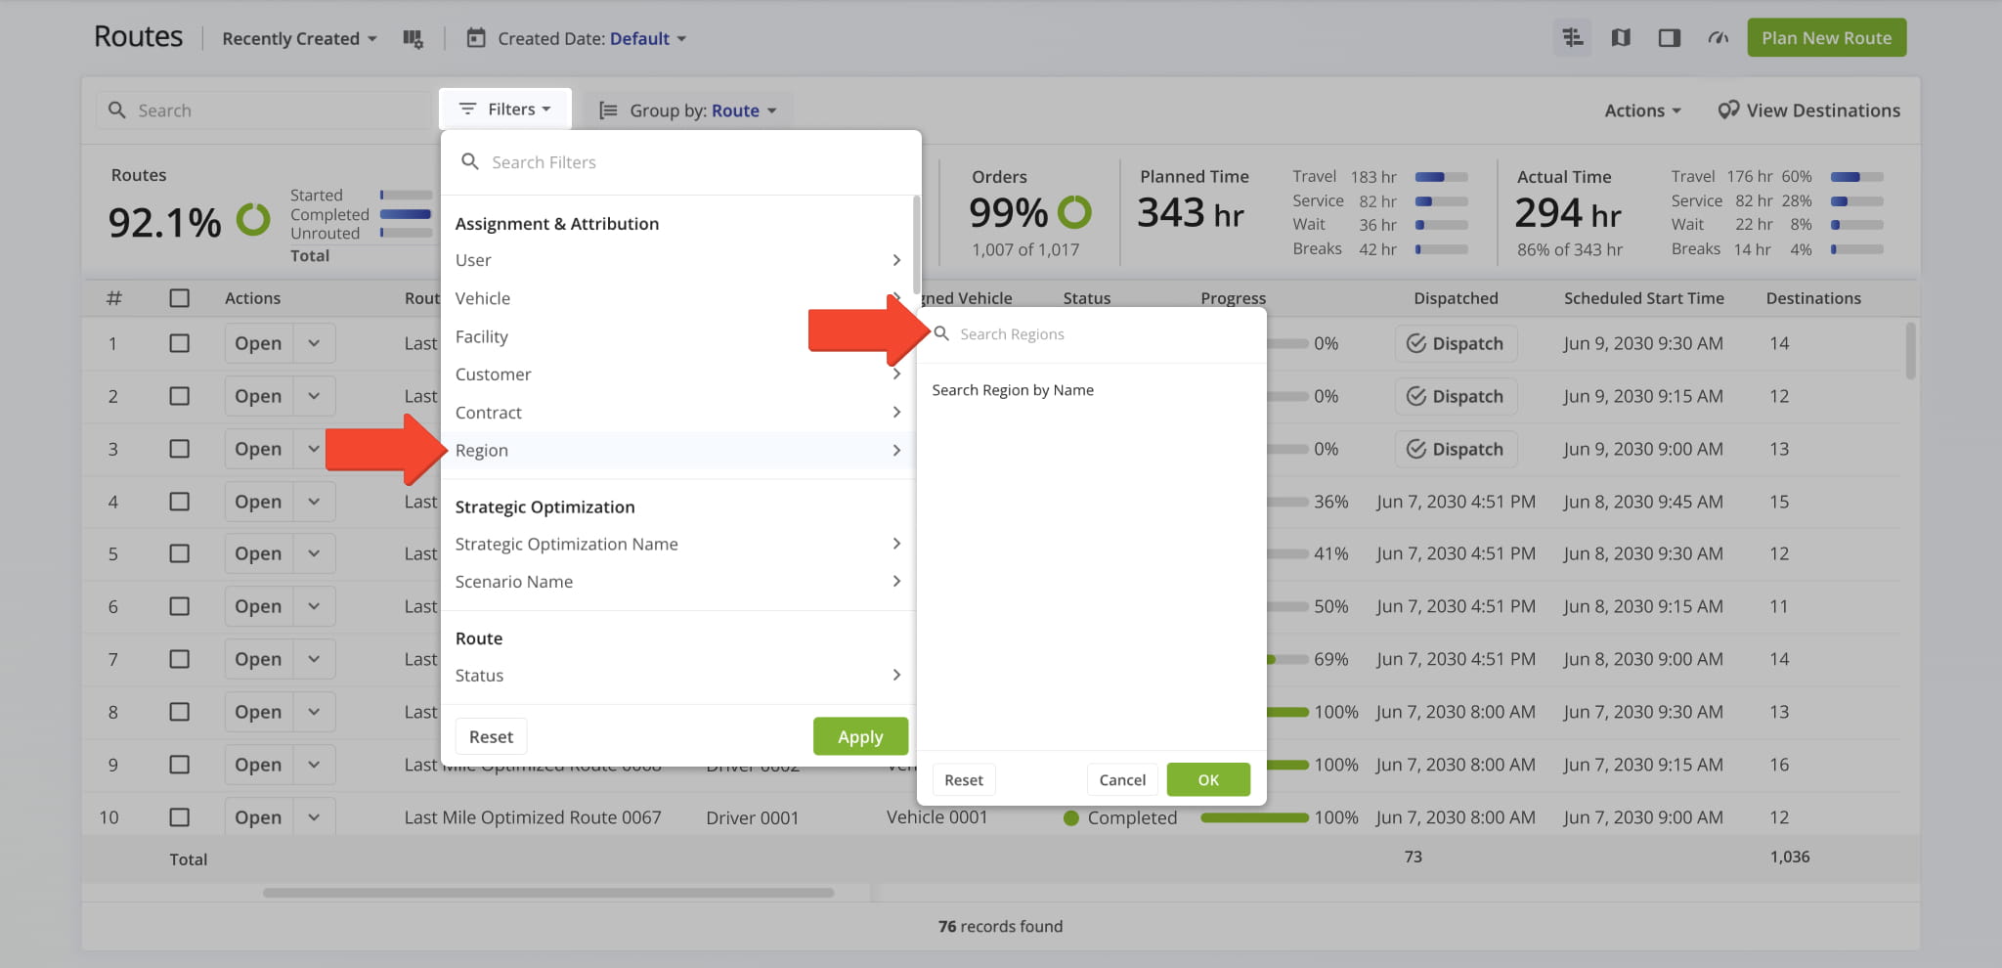
Task: Toggle the Filters dropdown
Action: click(505, 109)
